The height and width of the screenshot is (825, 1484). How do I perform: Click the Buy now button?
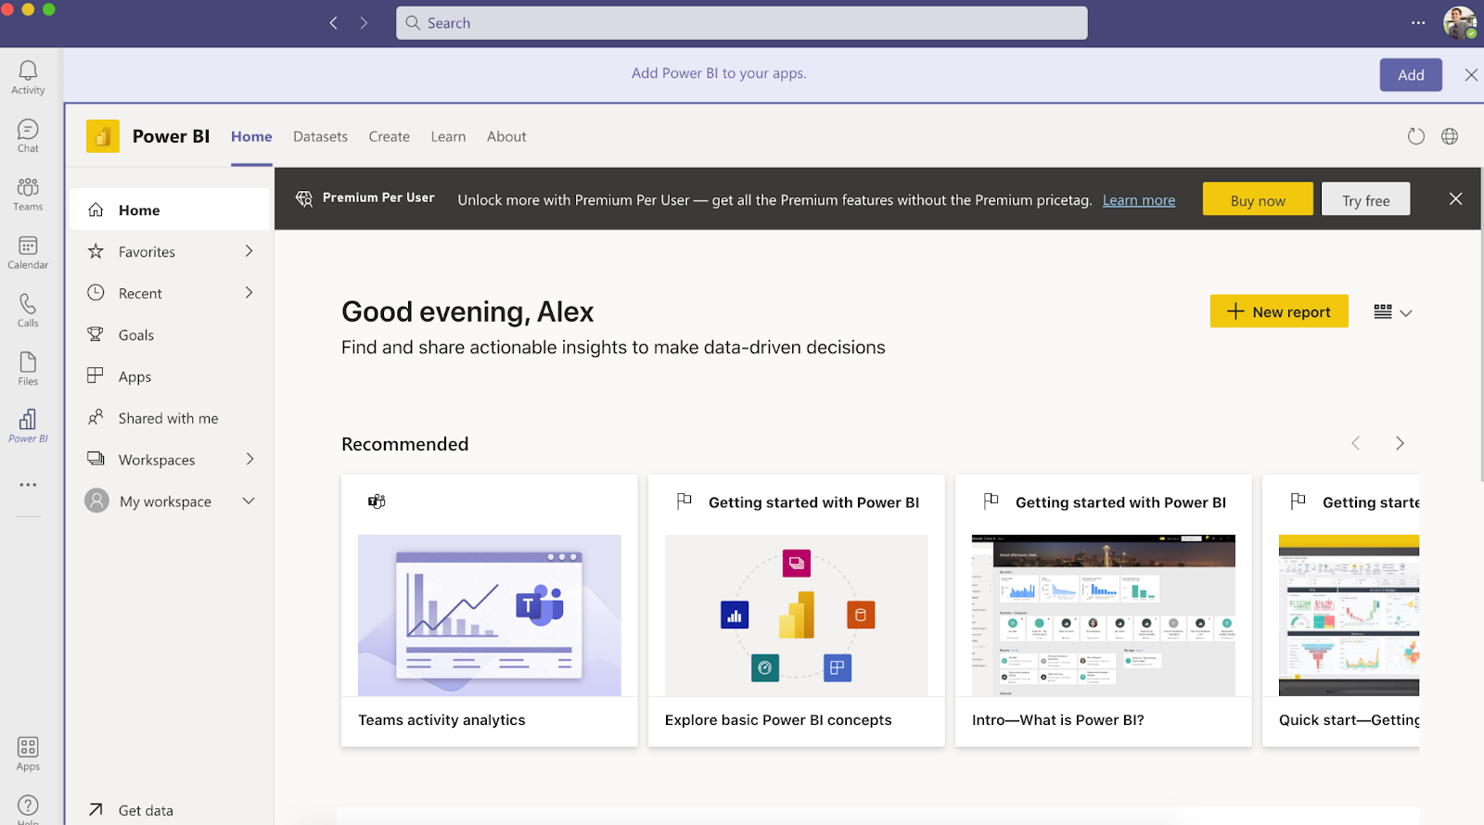[x=1258, y=199]
